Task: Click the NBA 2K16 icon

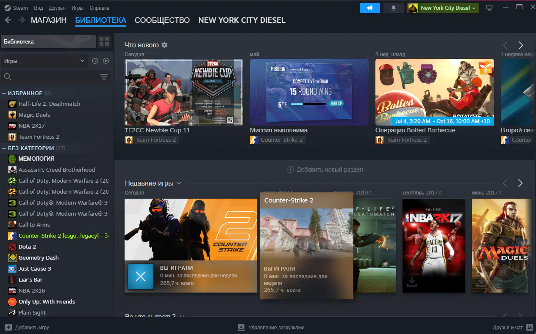Action: [x=12, y=290]
